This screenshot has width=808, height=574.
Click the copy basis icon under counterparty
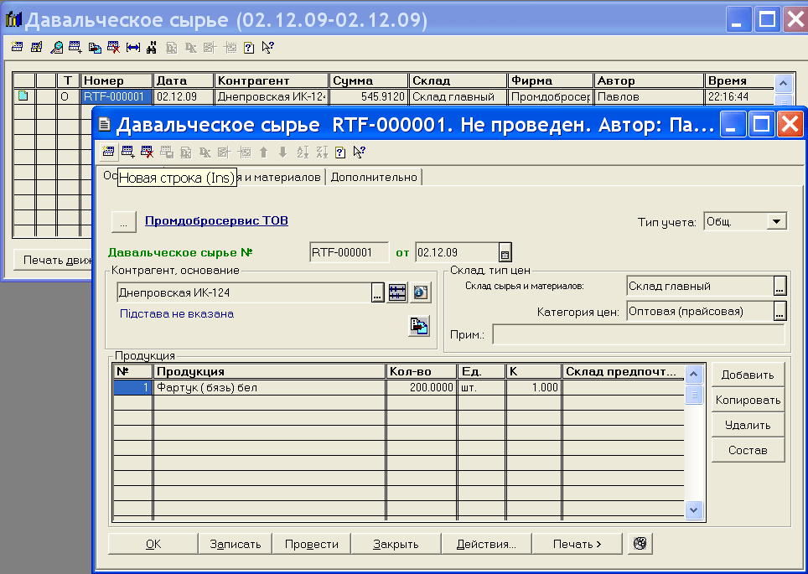pos(418,326)
